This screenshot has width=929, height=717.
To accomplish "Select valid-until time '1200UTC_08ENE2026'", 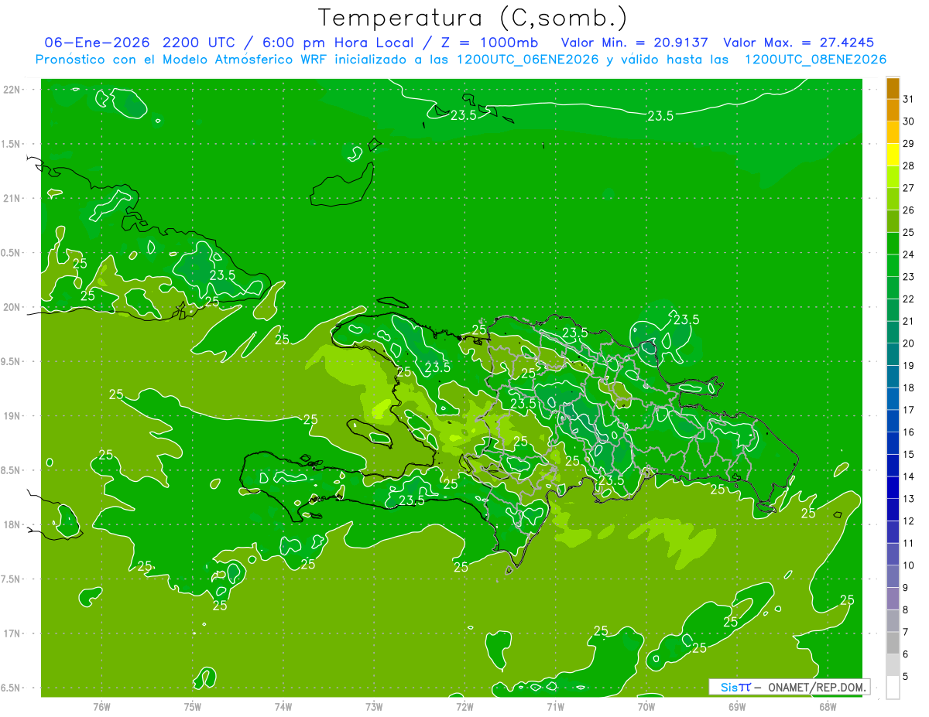I will tap(815, 60).
